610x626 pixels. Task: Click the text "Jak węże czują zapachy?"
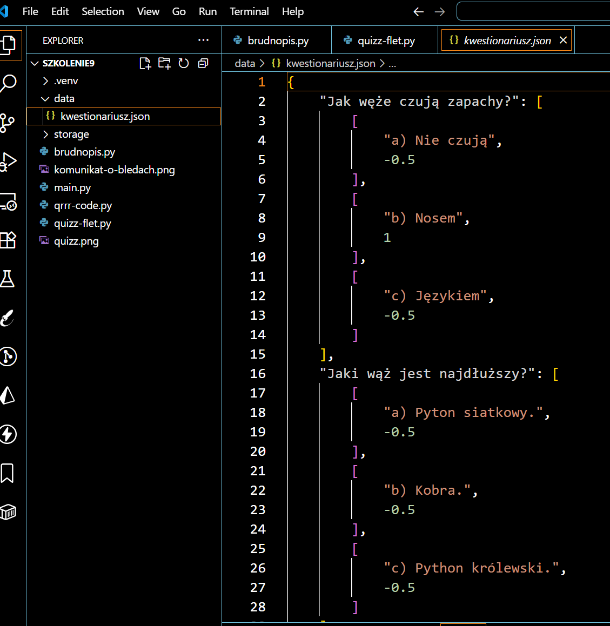pos(419,102)
